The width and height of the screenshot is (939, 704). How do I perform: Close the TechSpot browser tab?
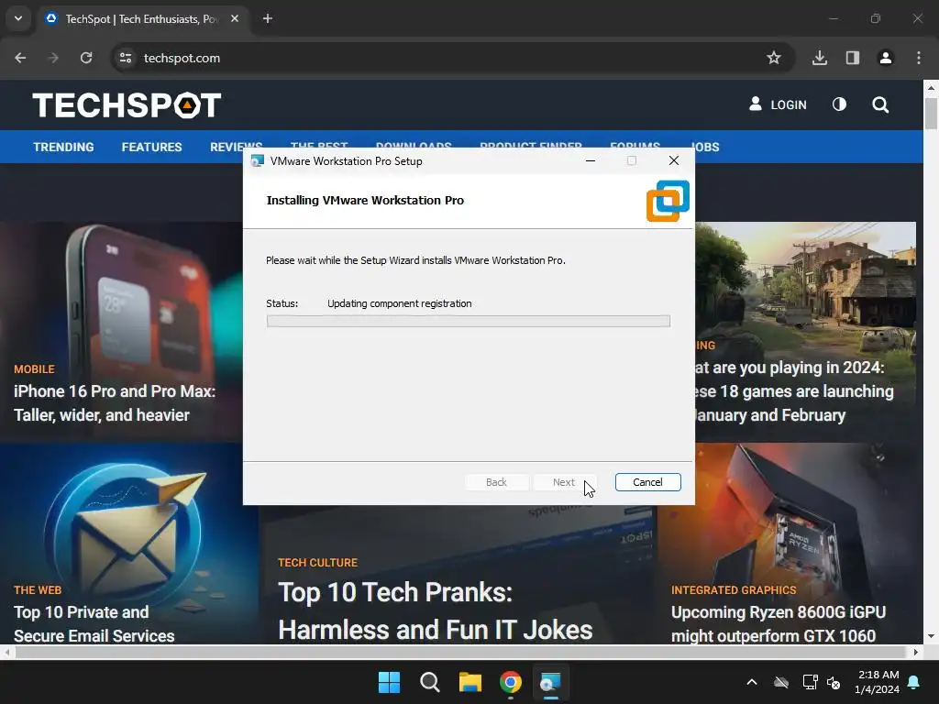pos(235,18)
